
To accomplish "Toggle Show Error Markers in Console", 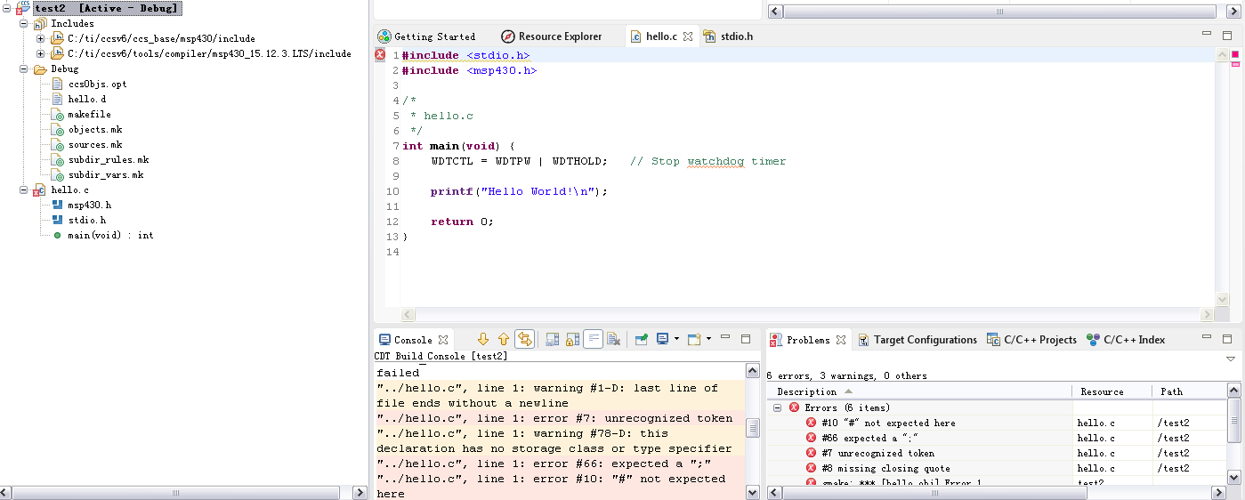I will coord(524,339).
